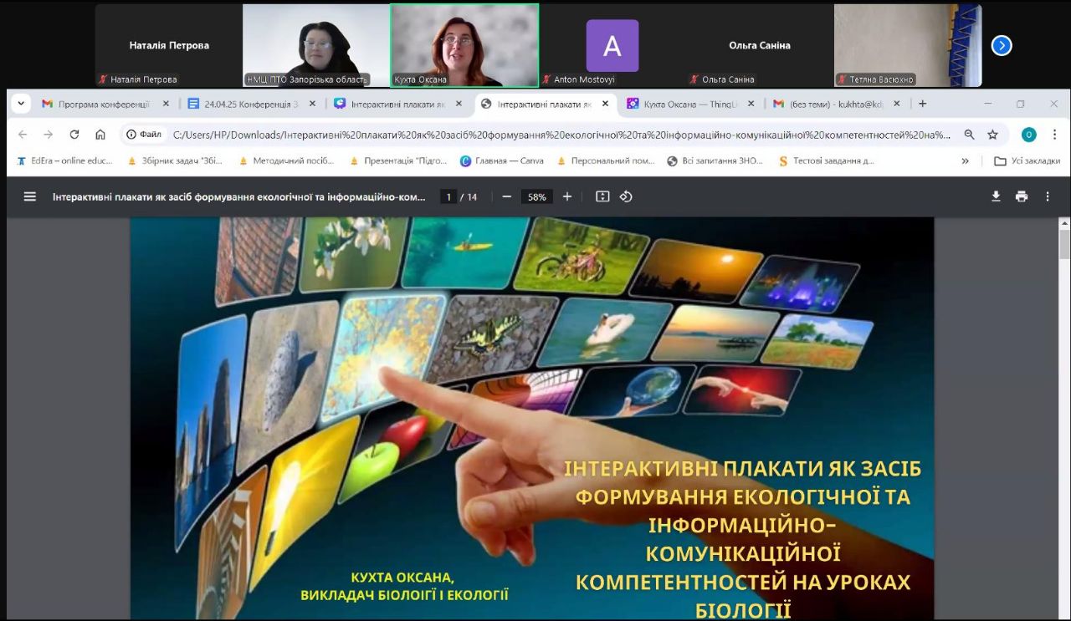
Task: Open the Главная — Canva bookmark
Action: 502,160
